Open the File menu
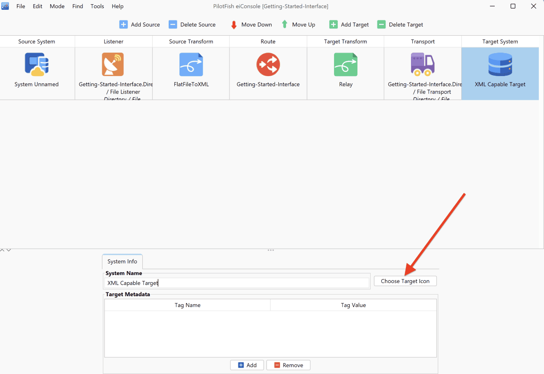 [21, 6]
